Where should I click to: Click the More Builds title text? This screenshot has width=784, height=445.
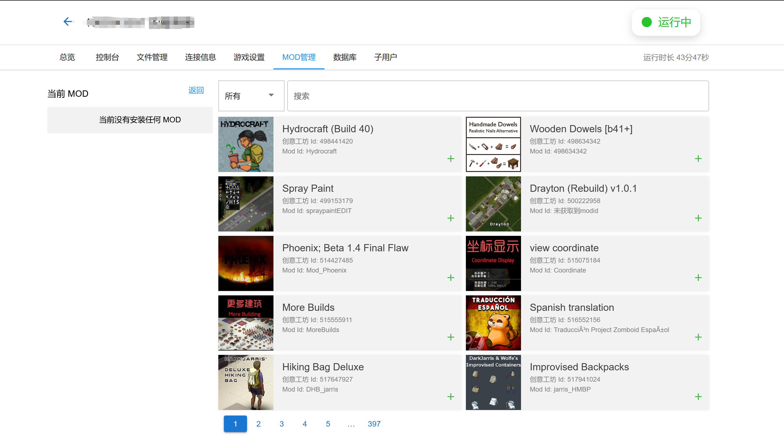coord(308,308)
